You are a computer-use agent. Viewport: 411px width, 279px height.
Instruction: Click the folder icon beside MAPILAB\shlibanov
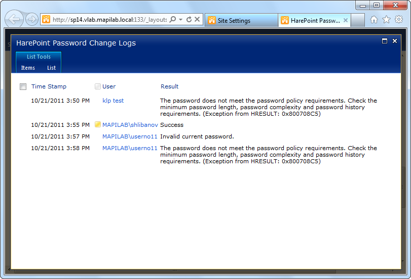(98, 124)
